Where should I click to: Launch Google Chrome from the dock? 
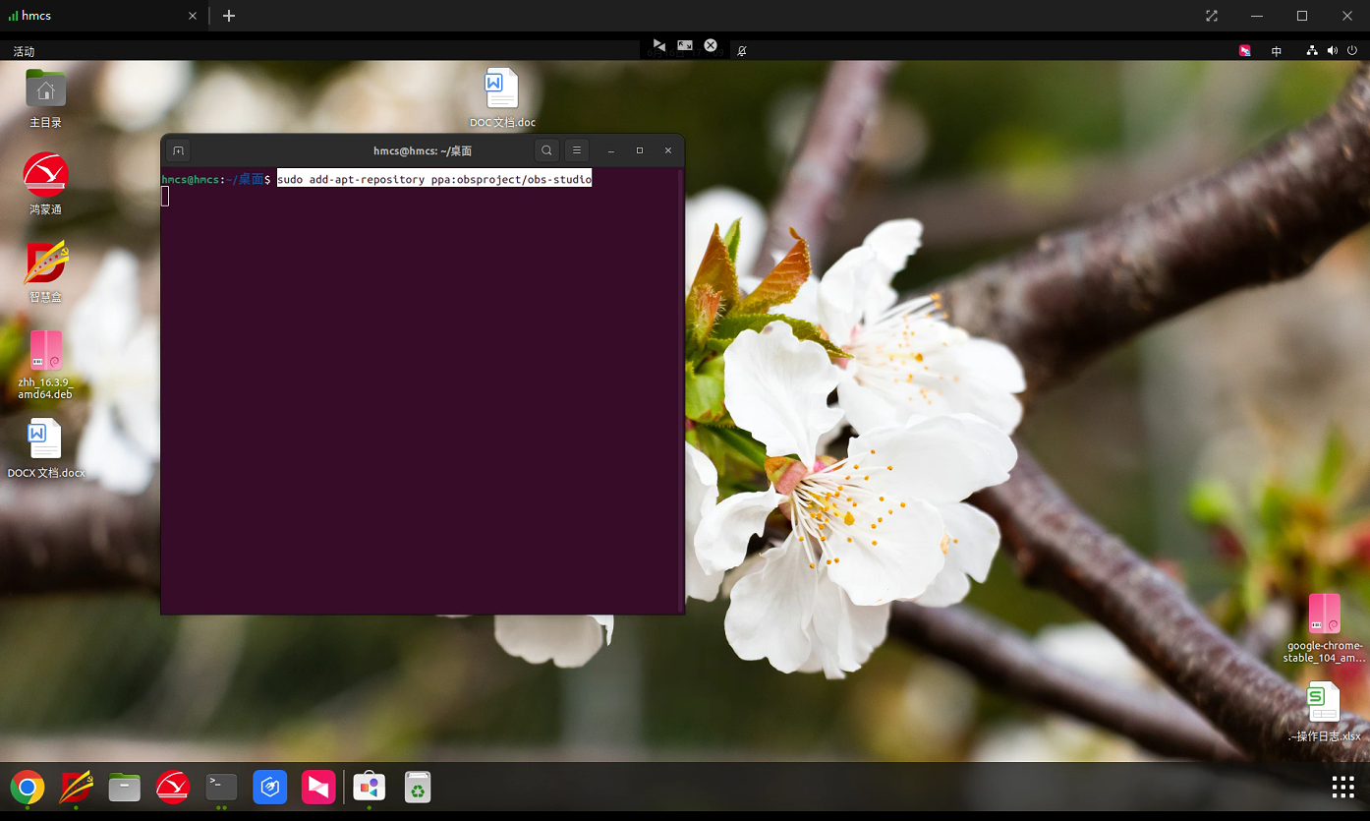pyautogui.click(x=28, y=788)
